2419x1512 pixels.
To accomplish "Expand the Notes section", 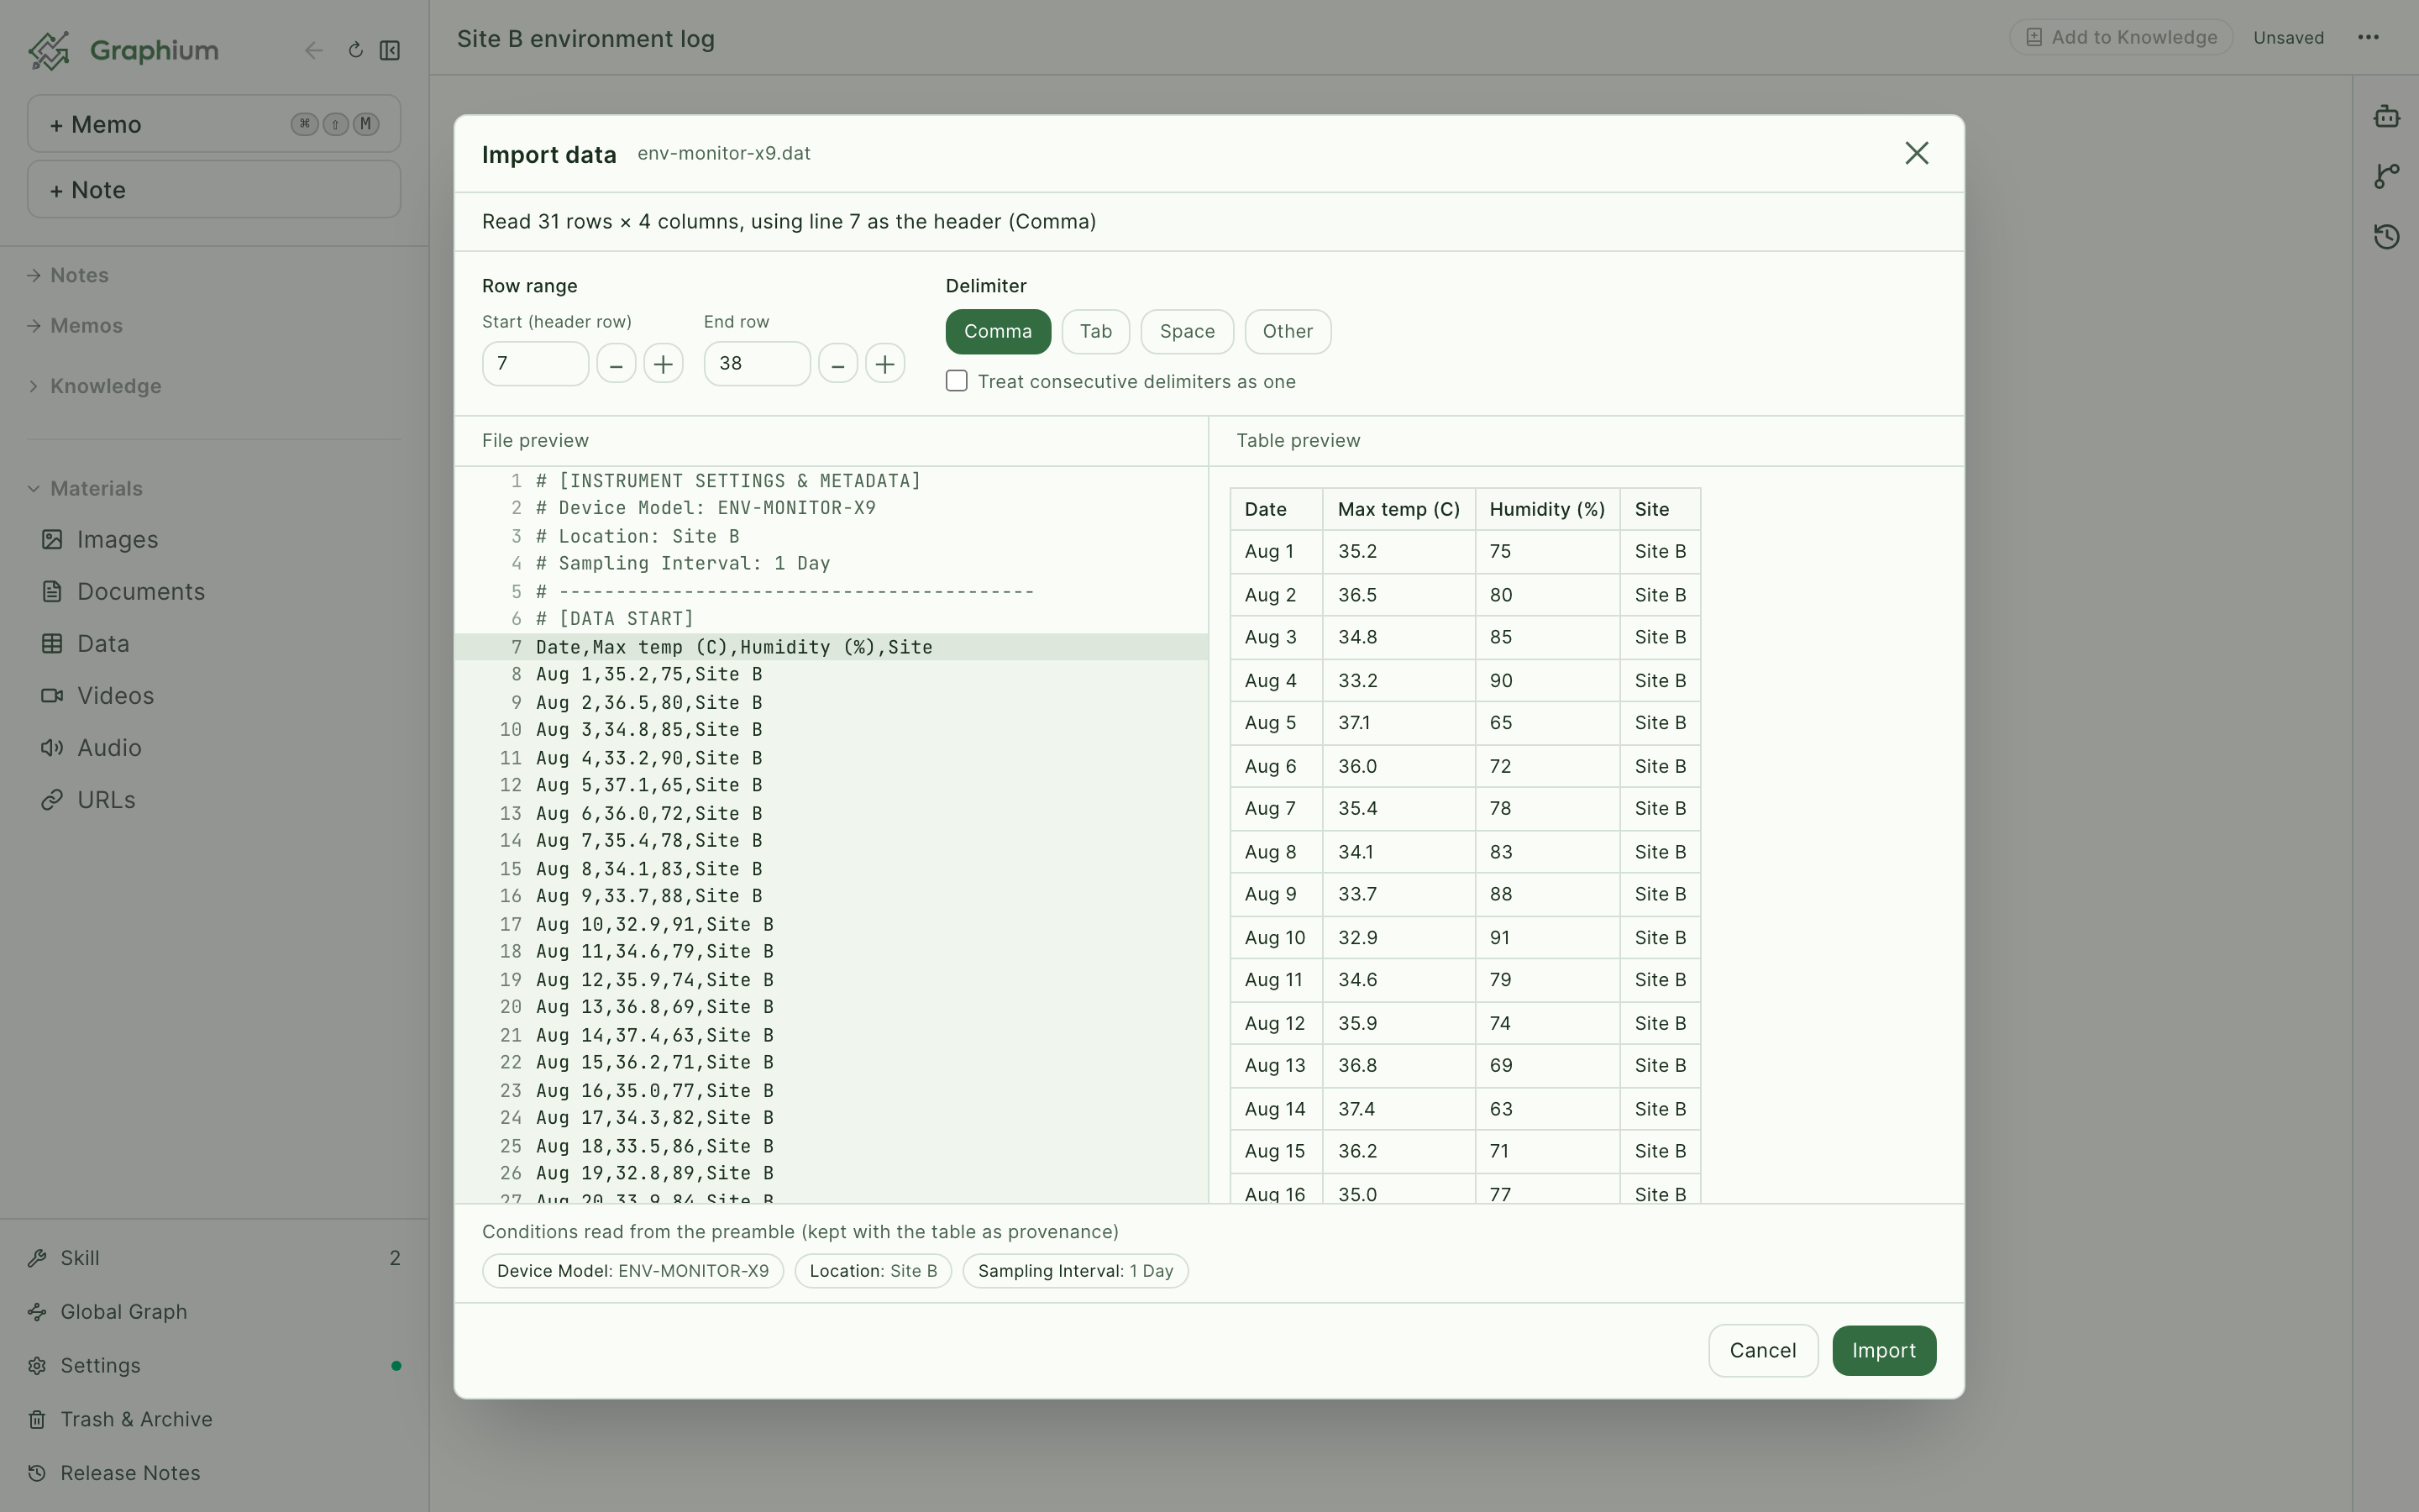I will pyautogui.click(x=68, y=275).
